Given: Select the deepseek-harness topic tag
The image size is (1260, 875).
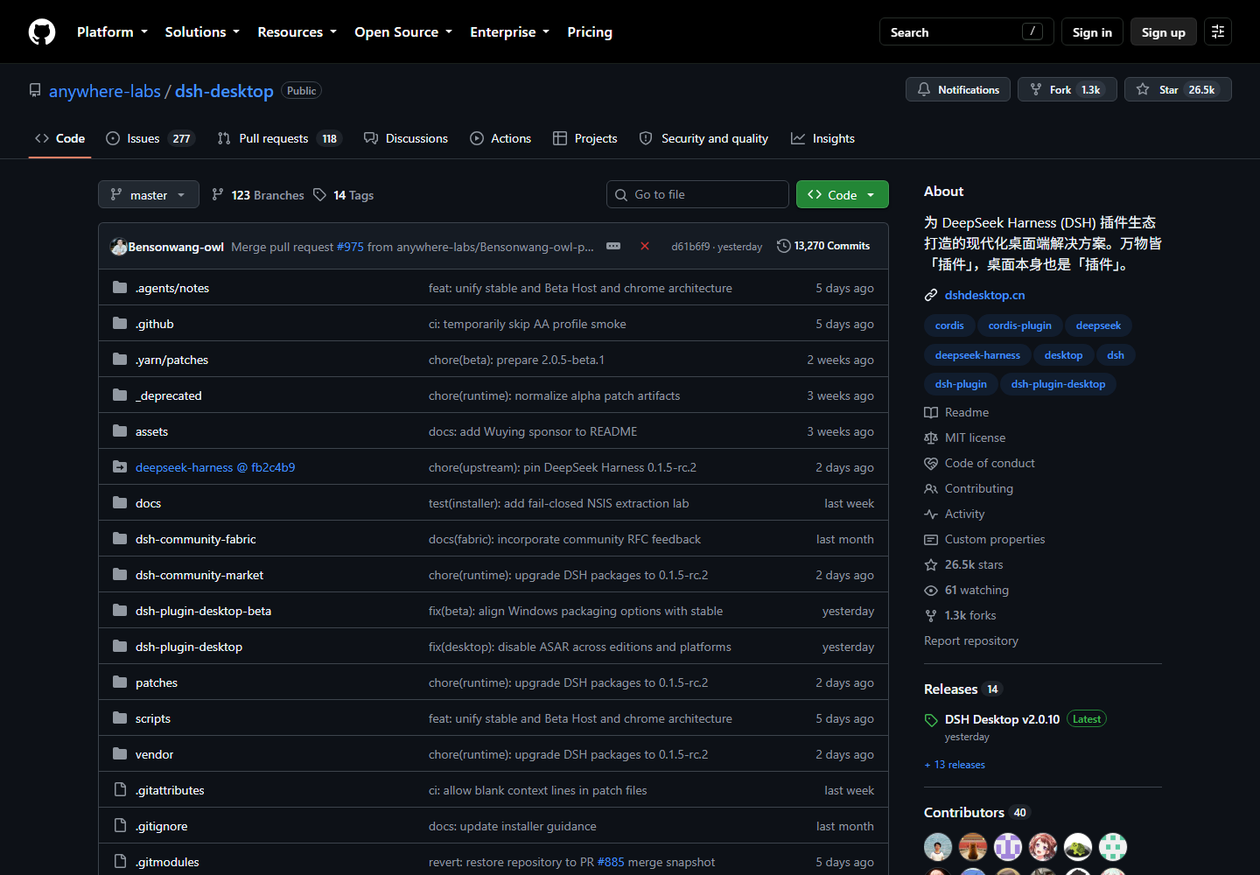Looking at the screenshot, I should [977, 355].
